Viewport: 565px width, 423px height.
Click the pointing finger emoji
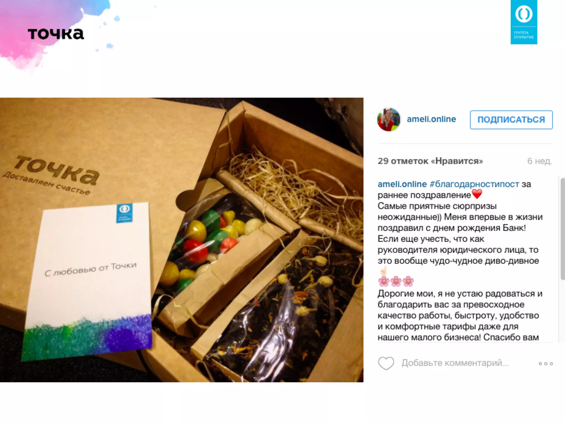pyautogui.click(x=383, y=271)
